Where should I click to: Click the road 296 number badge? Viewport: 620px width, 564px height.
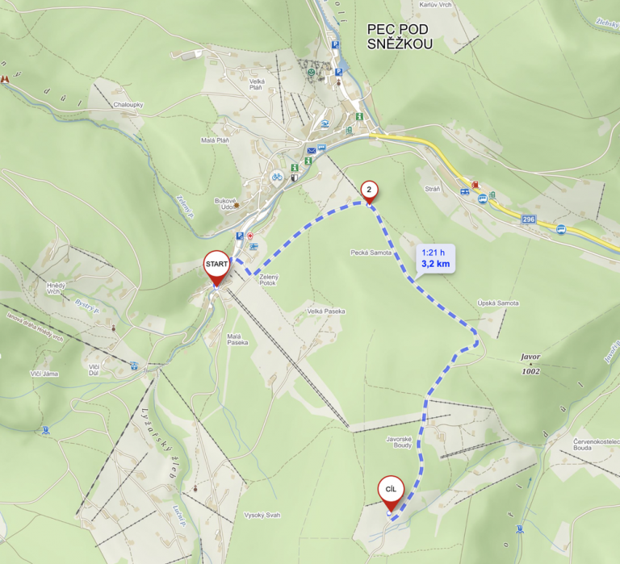point(529,219)
